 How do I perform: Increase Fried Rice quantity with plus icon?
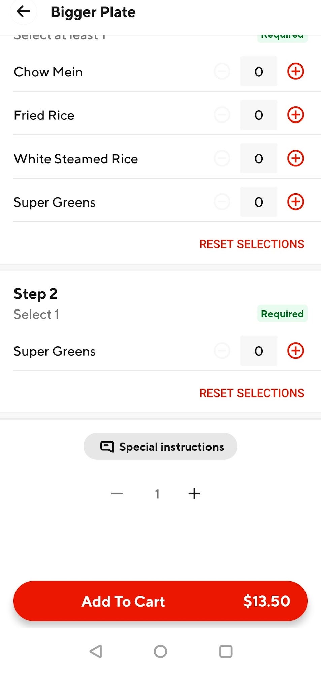click(295, 115)
